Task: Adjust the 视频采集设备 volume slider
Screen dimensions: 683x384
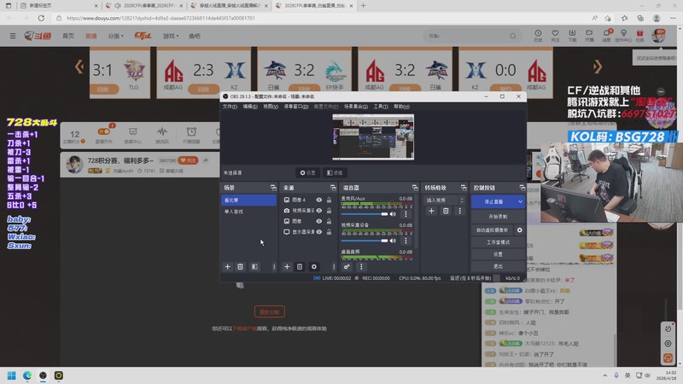Action: pos(365,241)
